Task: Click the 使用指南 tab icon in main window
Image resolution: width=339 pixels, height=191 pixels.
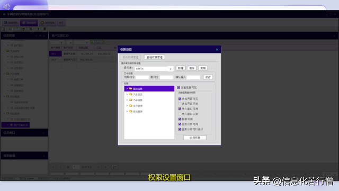Action: [42, 23]
